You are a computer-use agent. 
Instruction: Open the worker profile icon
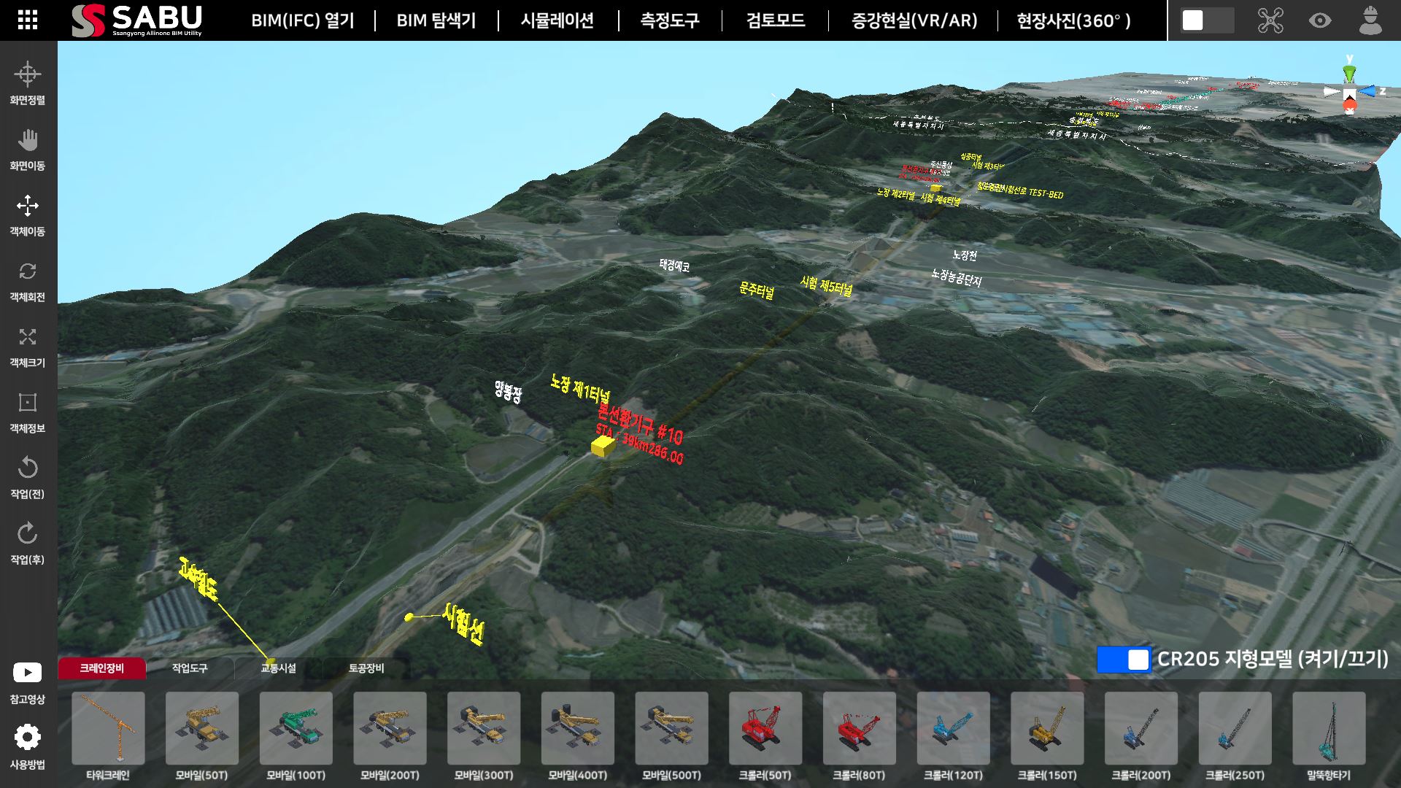point(1370,20)
